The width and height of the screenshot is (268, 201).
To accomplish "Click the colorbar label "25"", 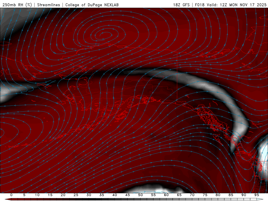I will click(76, 195).
